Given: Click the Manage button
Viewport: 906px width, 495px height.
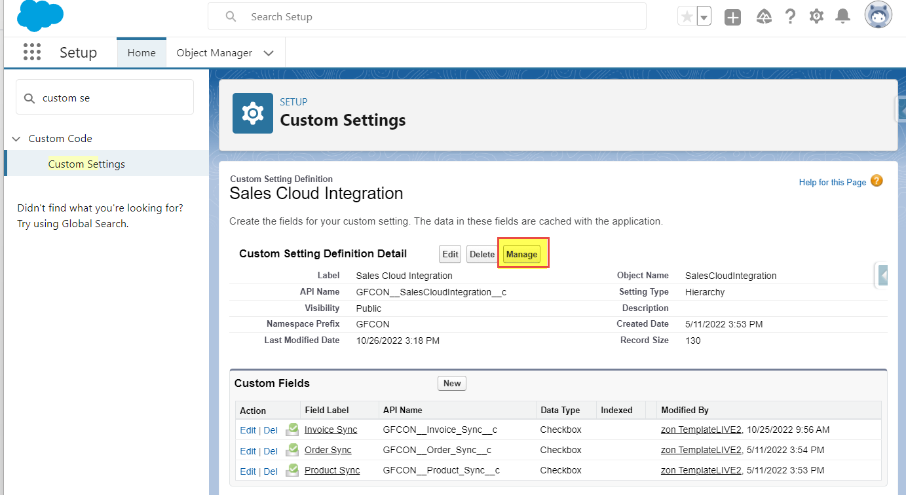Looking at the screenshot, I should coord(522,254).
